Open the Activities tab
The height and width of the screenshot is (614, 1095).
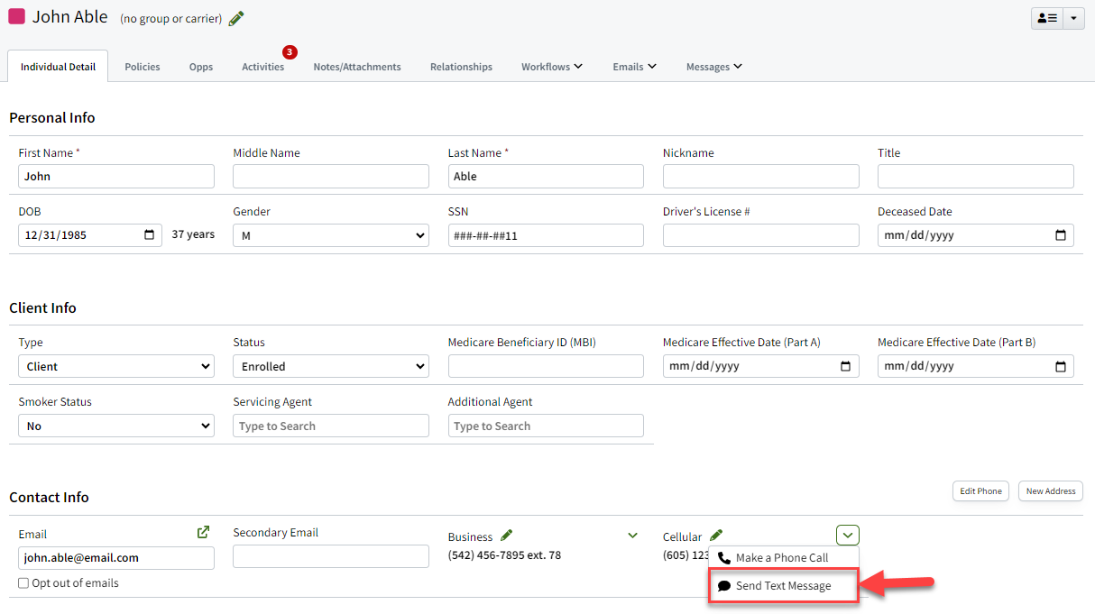[x=262, y=67]
